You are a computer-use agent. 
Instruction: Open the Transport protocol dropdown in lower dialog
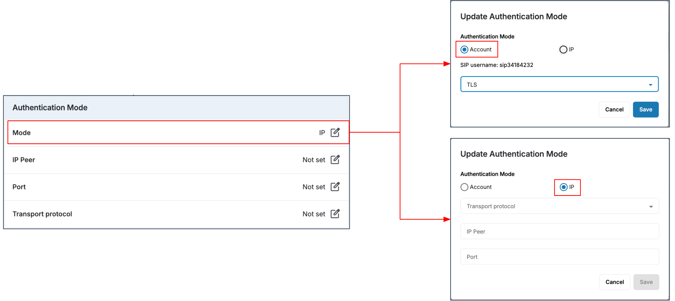point(559,206)
